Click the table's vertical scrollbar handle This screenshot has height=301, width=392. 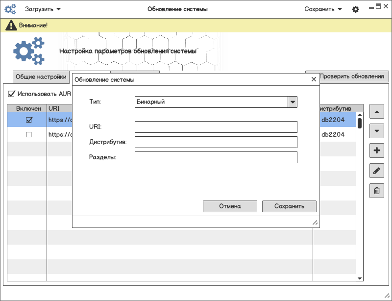coord(360,123)
